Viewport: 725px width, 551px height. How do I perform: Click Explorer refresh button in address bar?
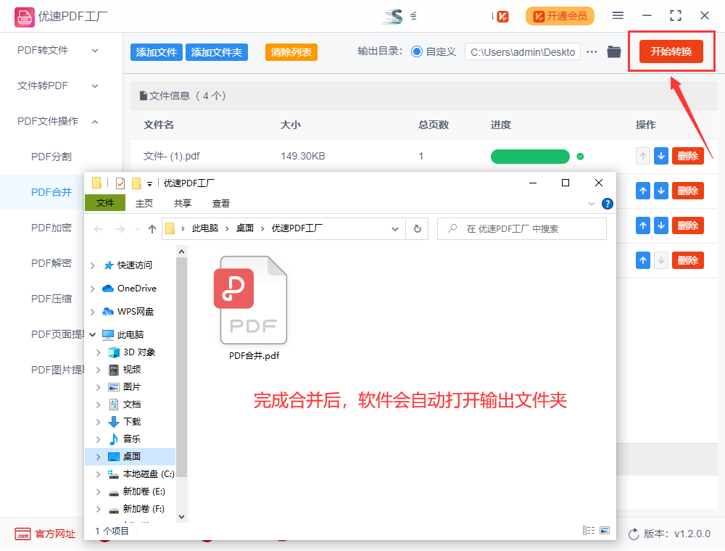coord(417,229)
